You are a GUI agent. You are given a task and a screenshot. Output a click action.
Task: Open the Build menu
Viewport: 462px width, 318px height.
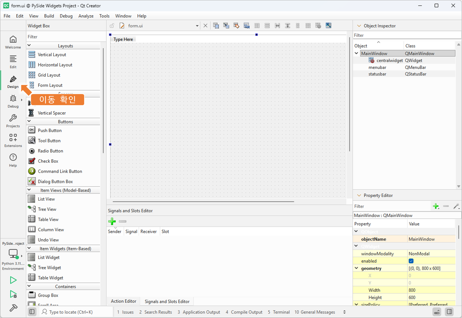[x=49, y=16]
